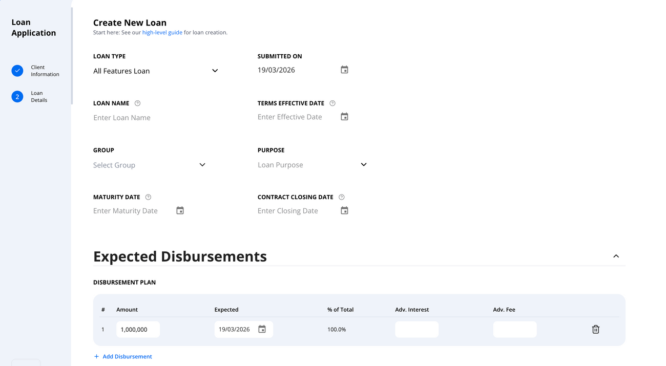
Task: Click help icon next to Terms Effective Date
Action: pos(332,103)
